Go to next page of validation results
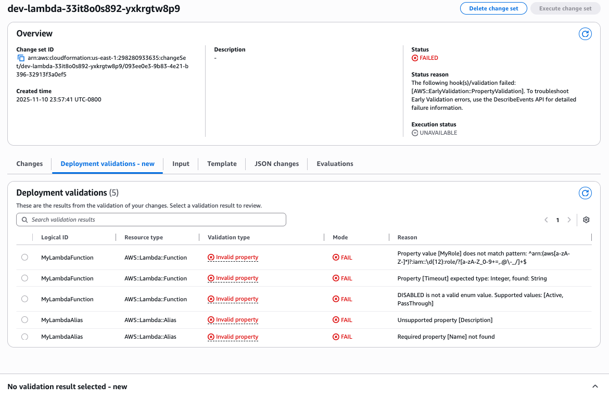 click(569, 220)
